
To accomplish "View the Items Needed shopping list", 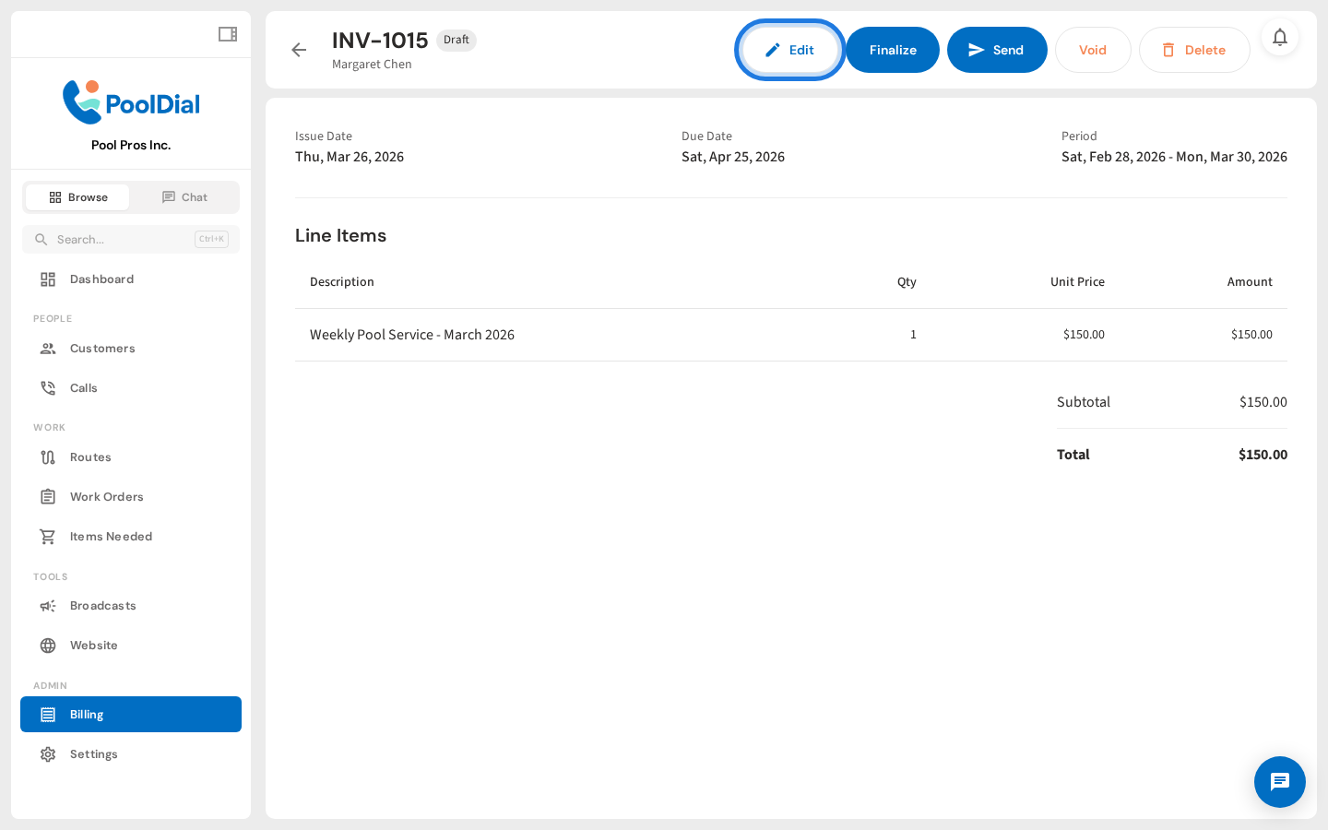I will (x=112, y=536).
